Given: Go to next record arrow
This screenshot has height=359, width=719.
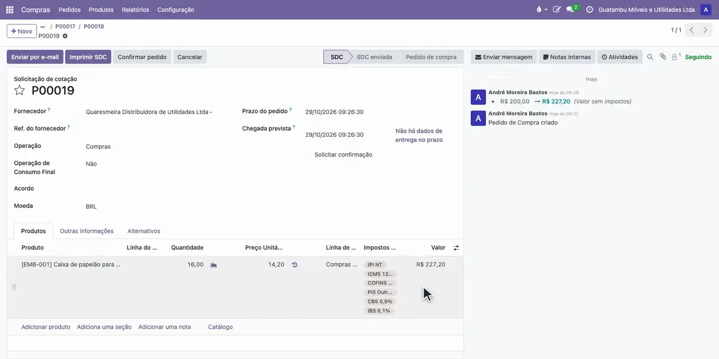Looking at the screenshot, I should click(706, 30).
